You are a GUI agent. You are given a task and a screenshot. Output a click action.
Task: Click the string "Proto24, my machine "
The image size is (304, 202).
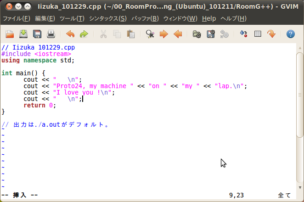coord(93,86)
